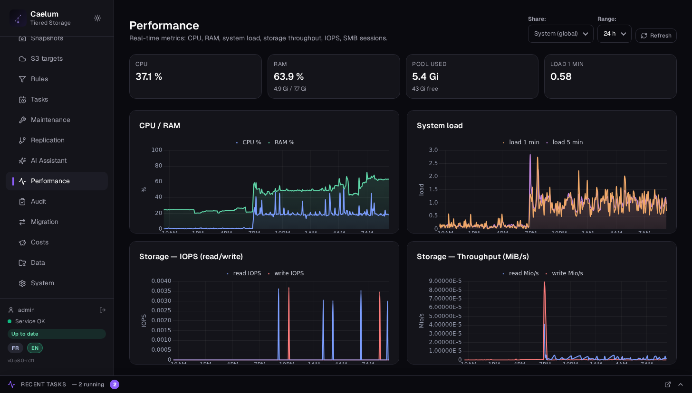Open the Range 24 h dropdown
This screenshot has width=692, height=393.
[615, 34]
